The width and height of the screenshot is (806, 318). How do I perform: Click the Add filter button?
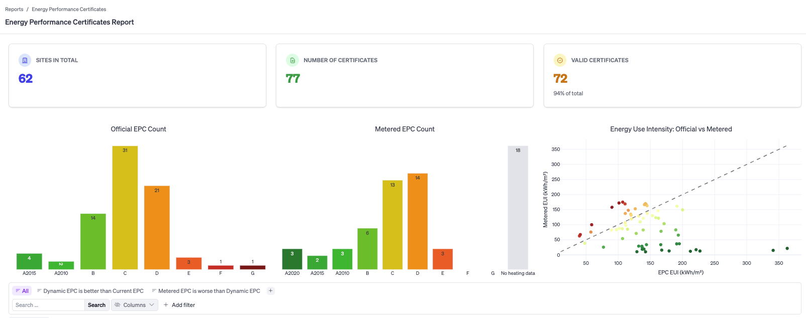click(x=179, y=305)
